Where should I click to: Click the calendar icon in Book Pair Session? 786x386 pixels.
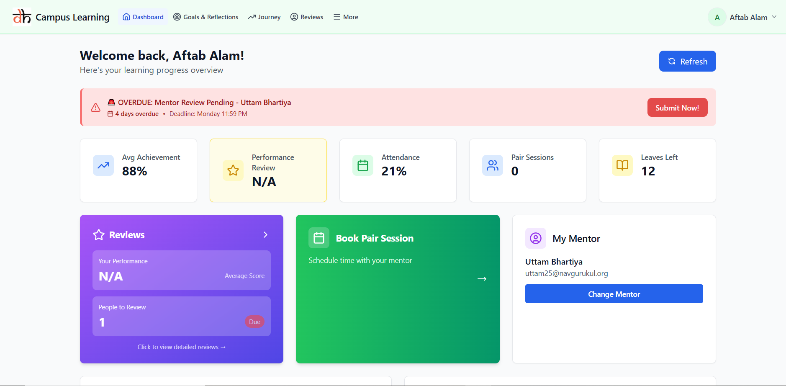point(319,238)
